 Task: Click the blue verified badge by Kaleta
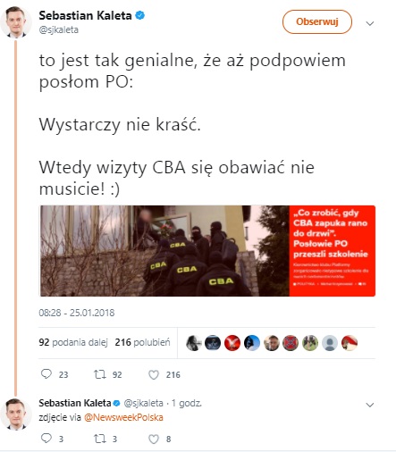[140, 15]
